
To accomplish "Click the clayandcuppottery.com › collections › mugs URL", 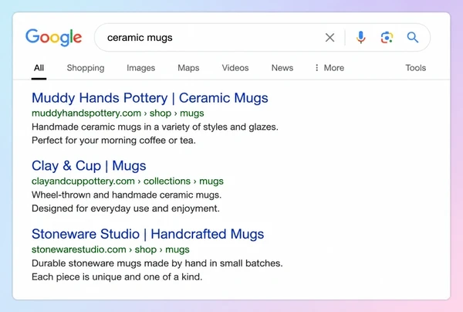I will [127, 181].
